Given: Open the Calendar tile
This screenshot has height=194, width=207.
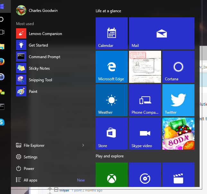Looking at the screenshot, I should click(x=112, y=33).
